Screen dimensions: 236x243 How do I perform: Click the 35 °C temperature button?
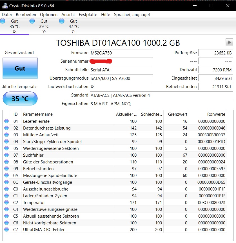20,98
